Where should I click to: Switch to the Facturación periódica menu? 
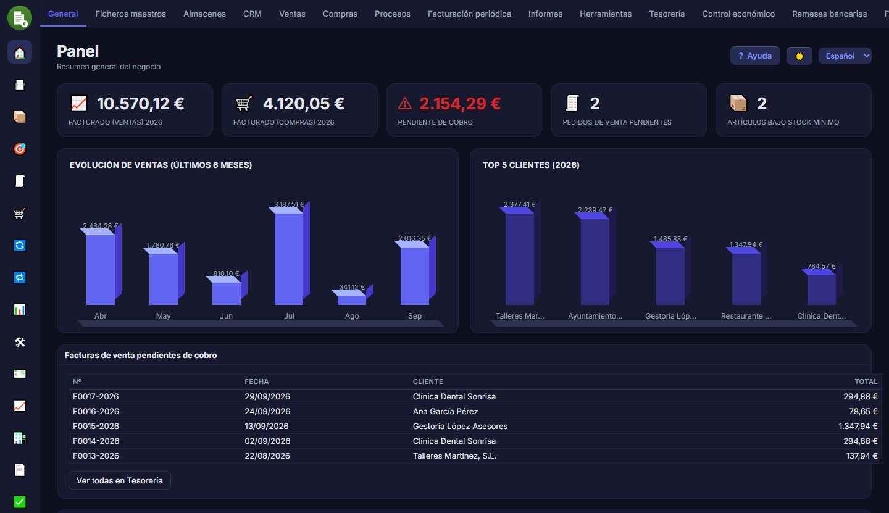click(469, 14)
